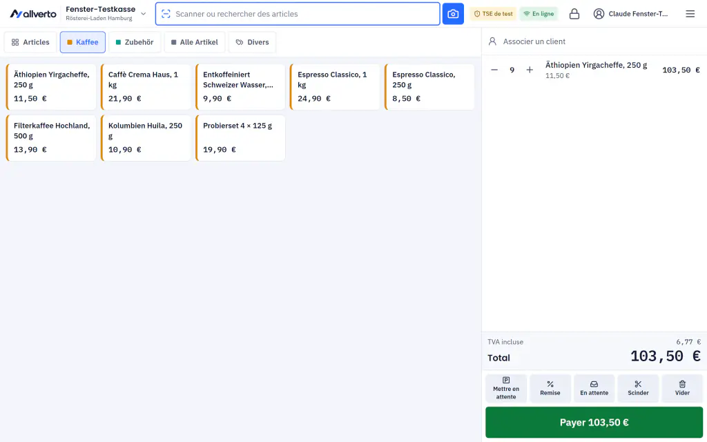Click the Vider trash icon

click(682, 388)
